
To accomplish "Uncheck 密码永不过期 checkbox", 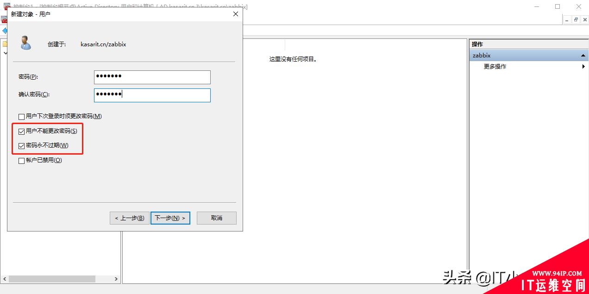I will 21,146.
